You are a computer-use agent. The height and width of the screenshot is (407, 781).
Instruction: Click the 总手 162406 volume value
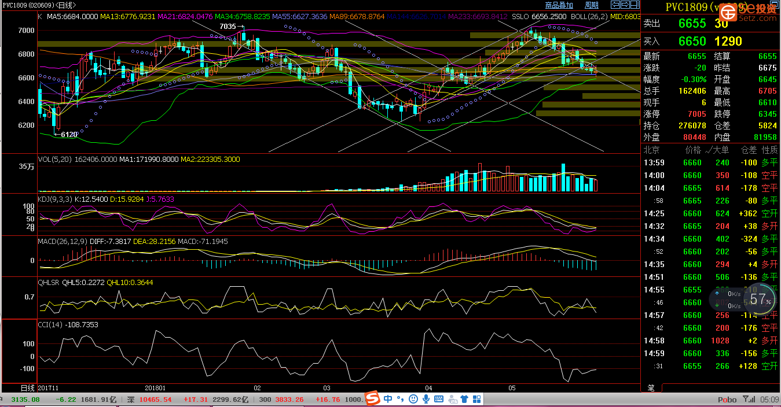pyautogui.click(x=692, y=91)
